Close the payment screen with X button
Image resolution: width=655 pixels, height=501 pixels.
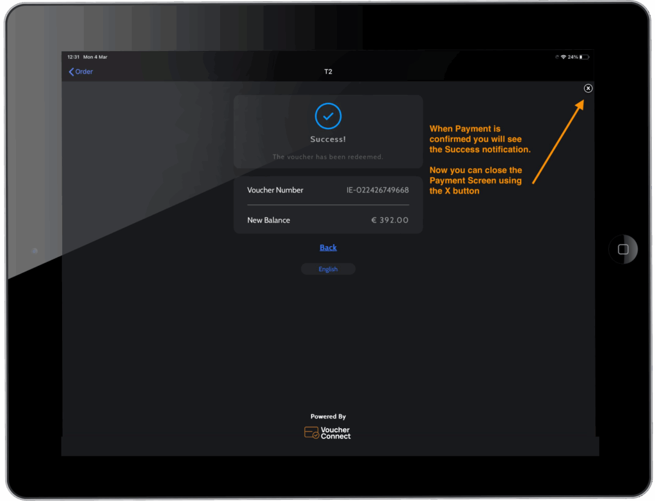pos(588,88)
